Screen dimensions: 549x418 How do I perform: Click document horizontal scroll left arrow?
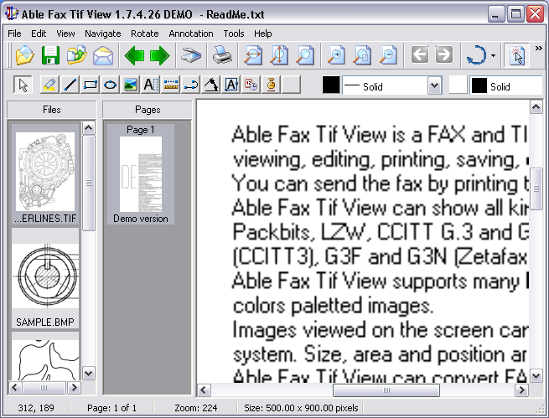(x=205, y=390)
